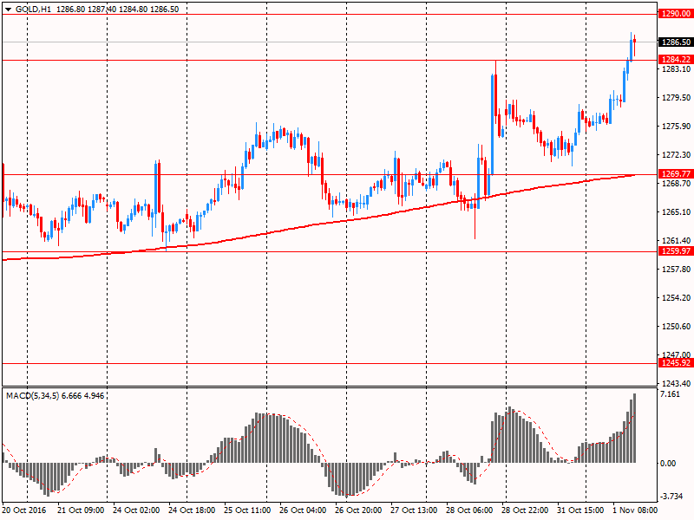694x520 pixels.
Task: Select the 24 Oct 18:00 time label
Action: (192, 510)
